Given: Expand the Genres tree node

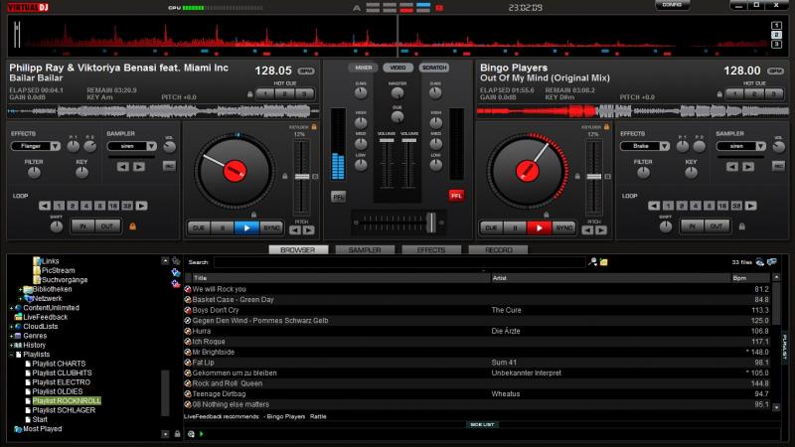Looking at the screenshot, I should coord(11,336).
